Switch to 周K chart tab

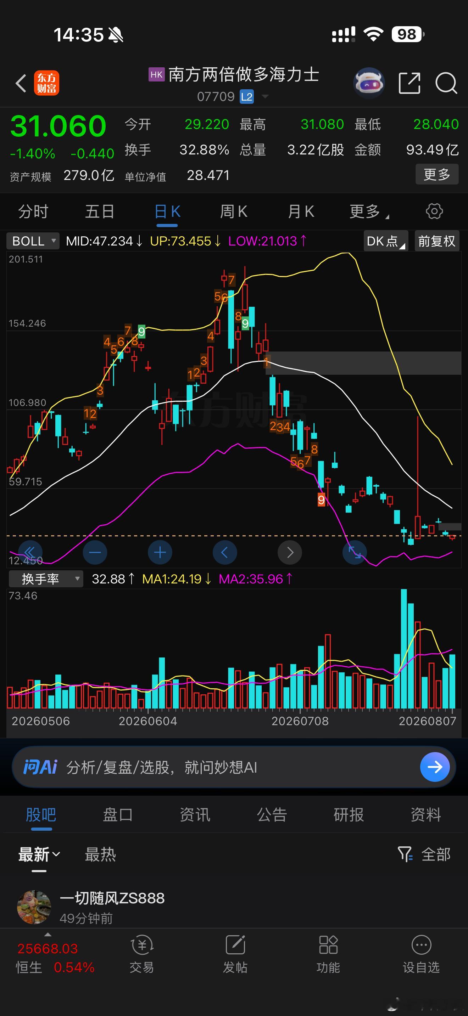[234, 211]
